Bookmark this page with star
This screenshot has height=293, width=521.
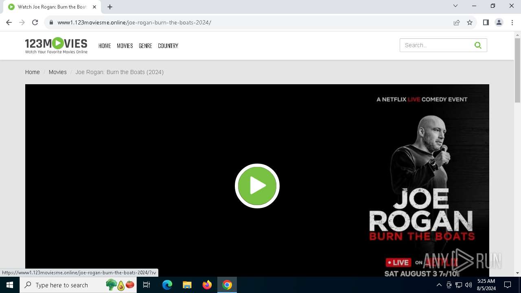point(470,22)
